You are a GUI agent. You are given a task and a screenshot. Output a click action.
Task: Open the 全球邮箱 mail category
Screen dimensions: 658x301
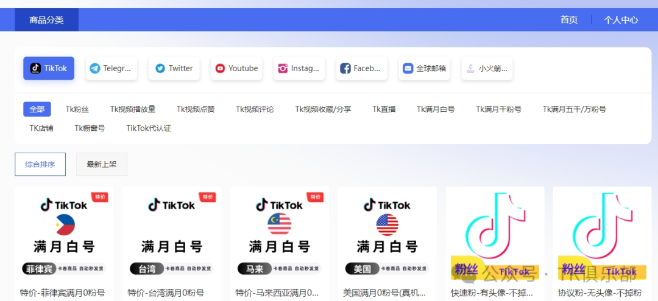[x=424, y=68]
